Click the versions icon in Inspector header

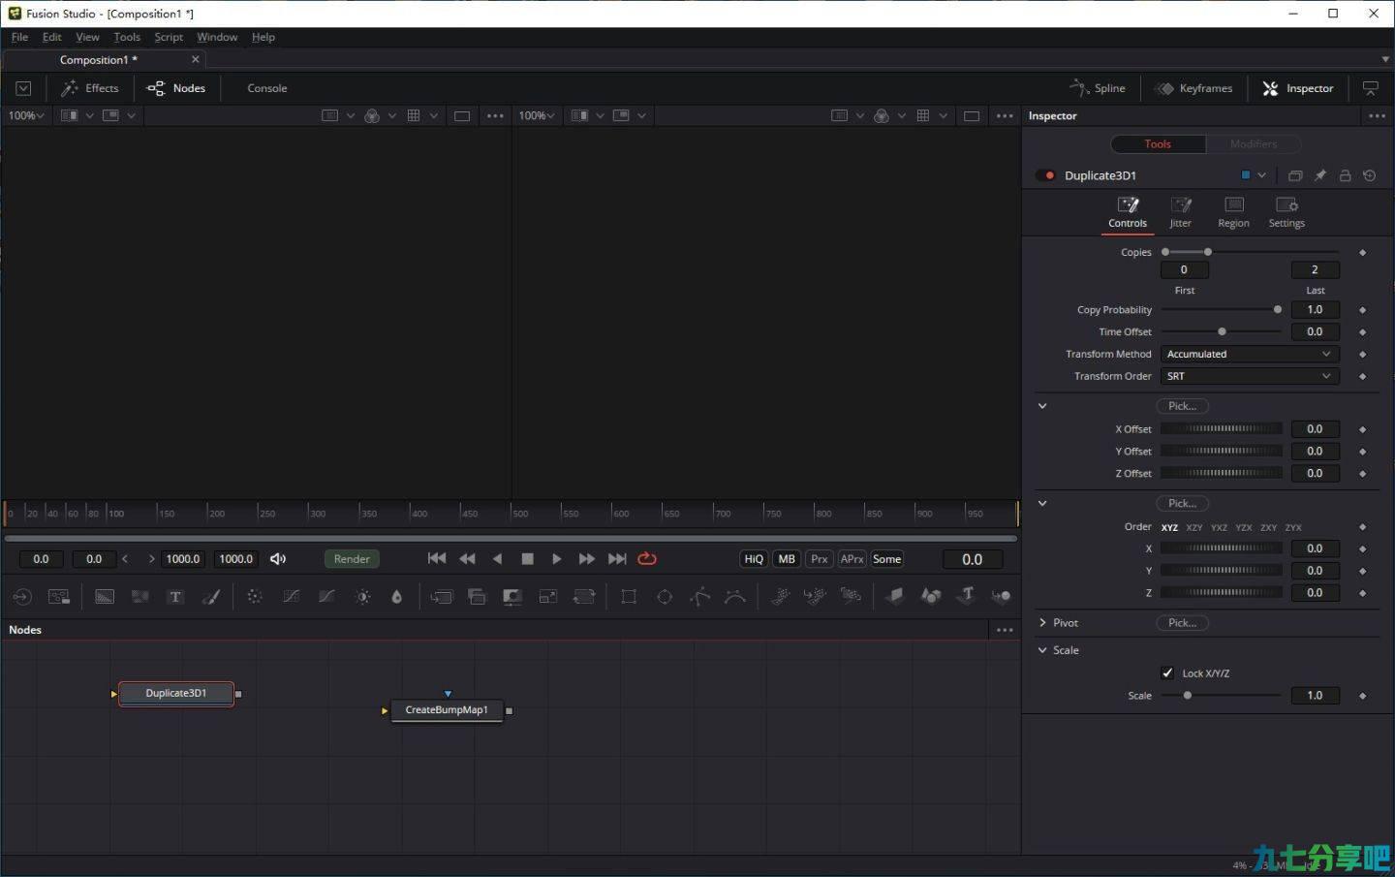[1295, 175]
